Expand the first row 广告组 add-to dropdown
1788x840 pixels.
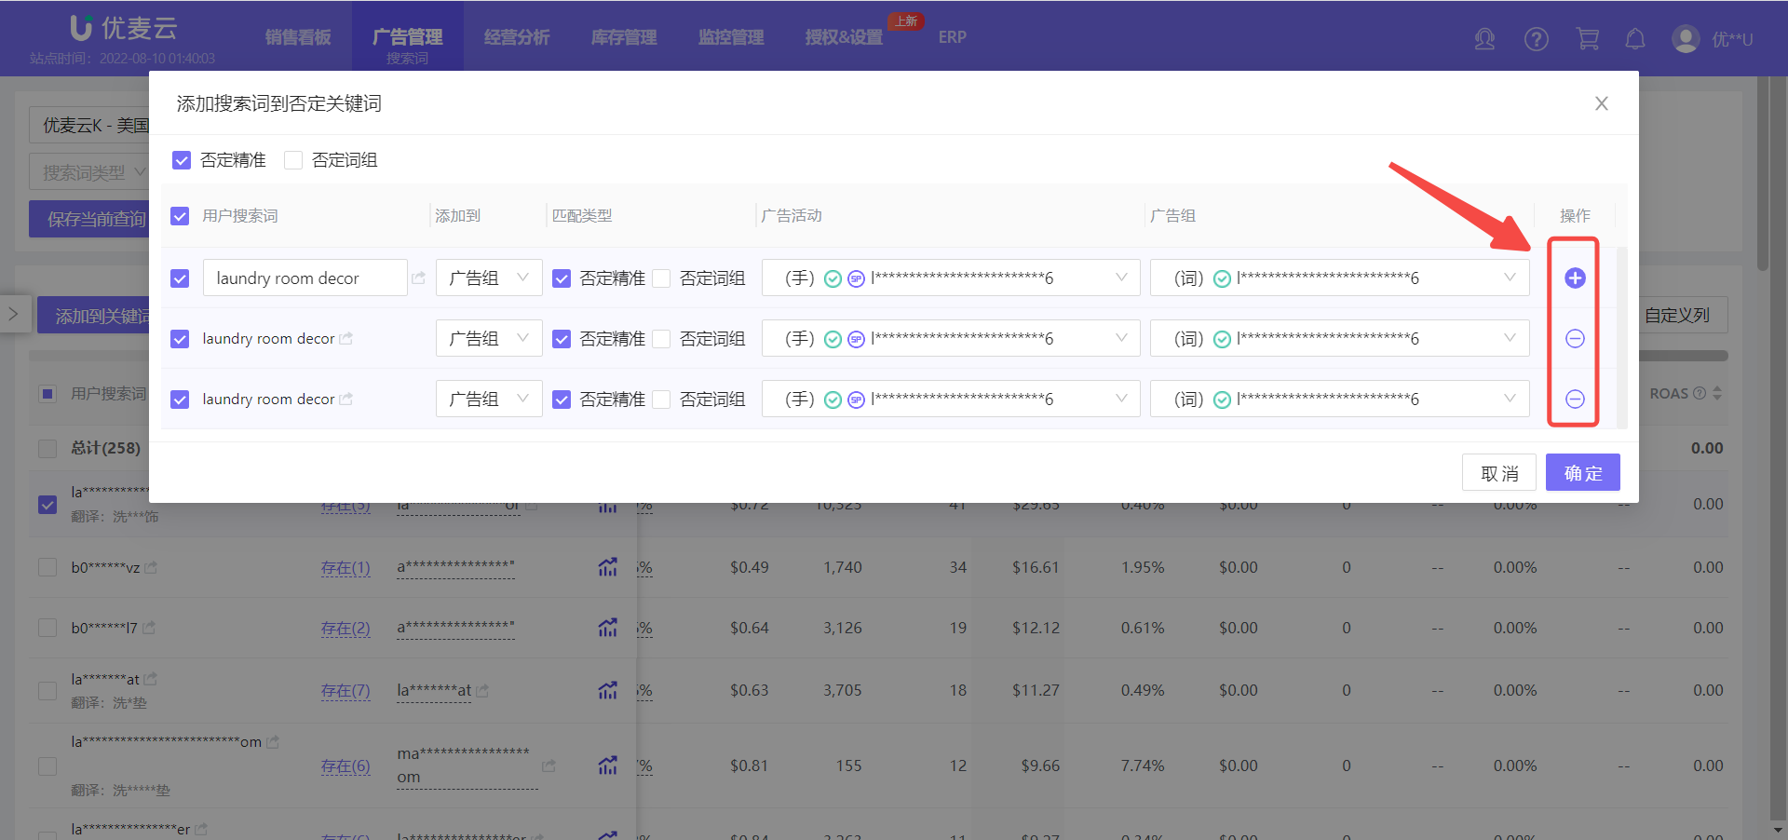tap(488, 278)
